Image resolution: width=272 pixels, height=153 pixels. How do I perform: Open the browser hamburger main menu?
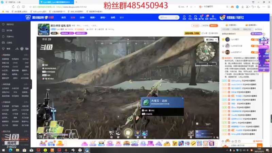coord(269,7)
